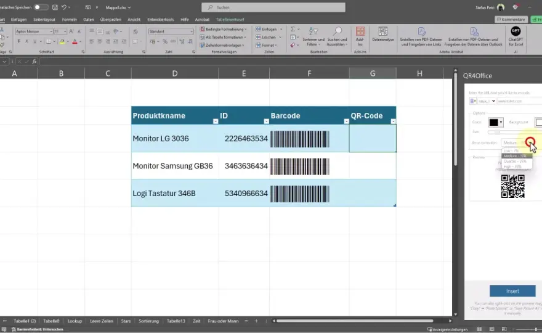The height and width of the screenshot is (333, 542).
Task: Open the Aptos Narrow font dropdown
Action: [x=51, y=31]
